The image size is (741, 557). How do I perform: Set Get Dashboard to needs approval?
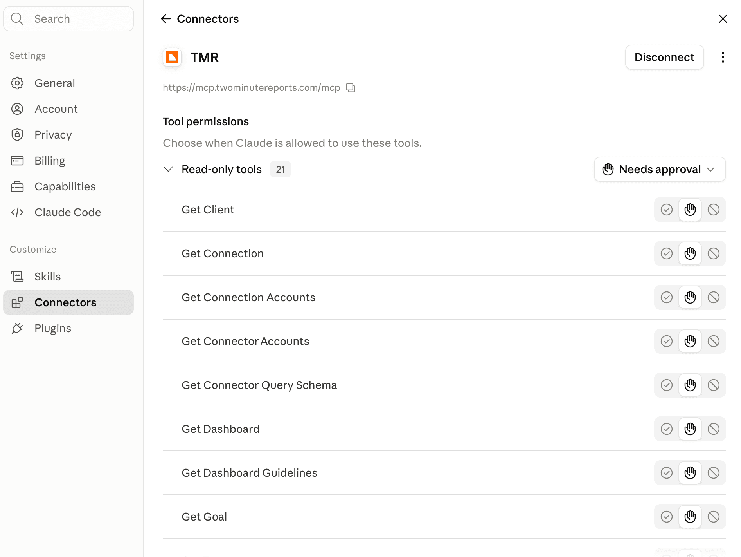(x=690, y=429)
